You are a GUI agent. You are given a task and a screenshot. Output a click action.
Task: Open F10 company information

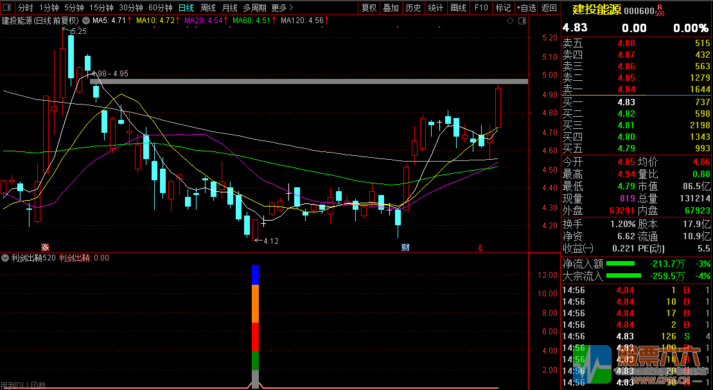[480, 8]
